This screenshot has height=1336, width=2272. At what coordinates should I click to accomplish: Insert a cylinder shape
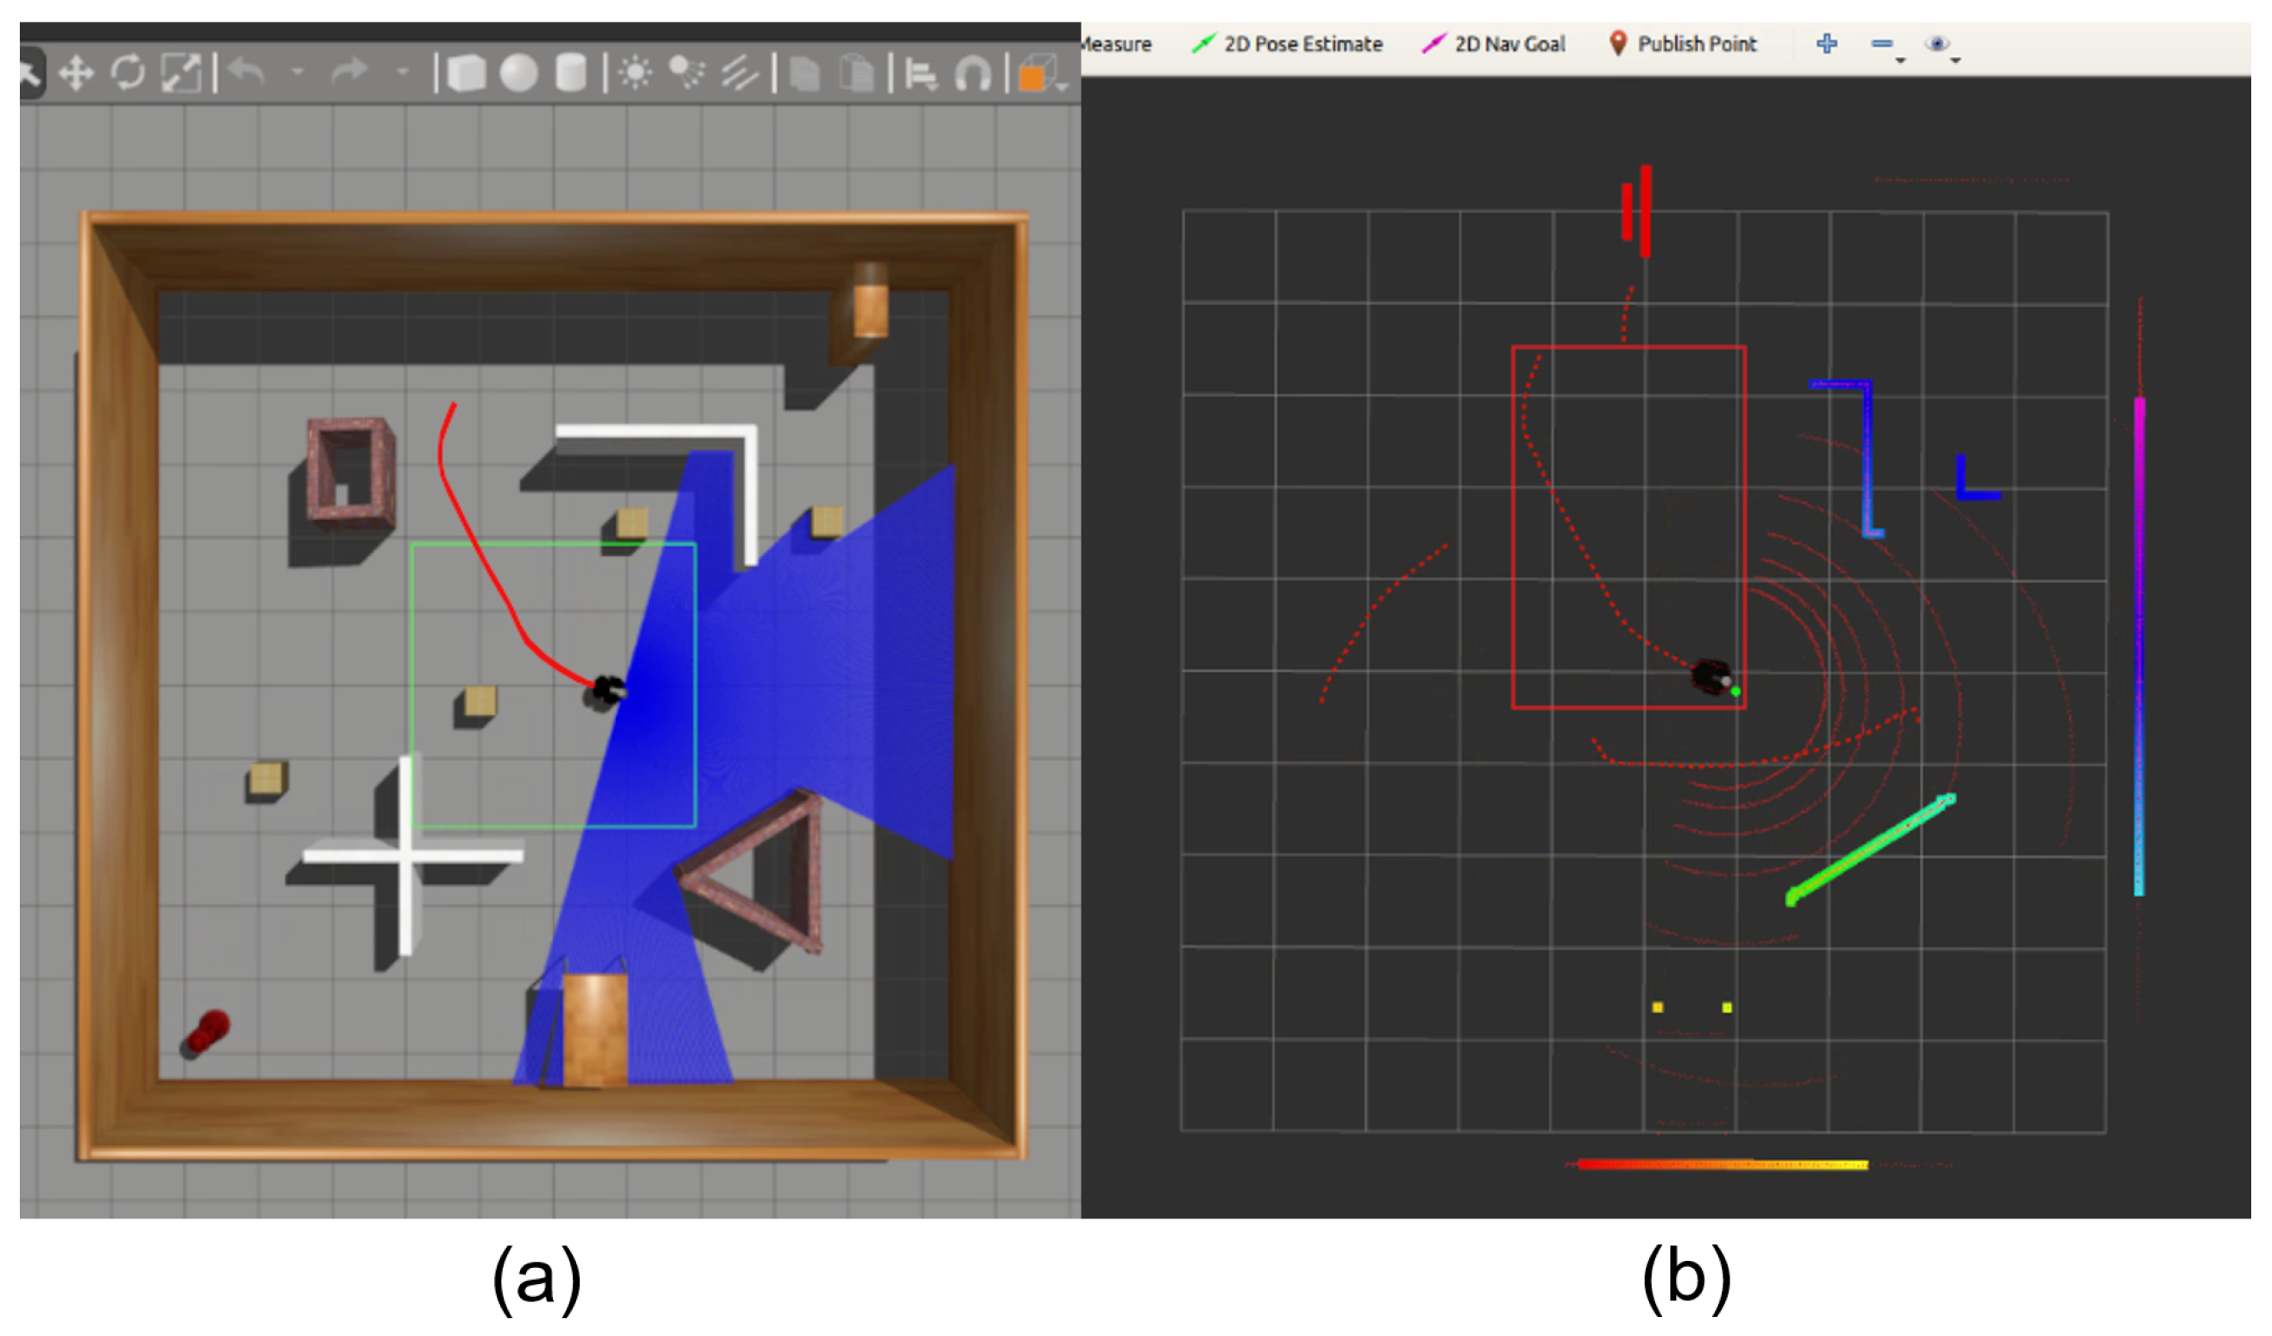pyautogui.click(x=571, y=73)
